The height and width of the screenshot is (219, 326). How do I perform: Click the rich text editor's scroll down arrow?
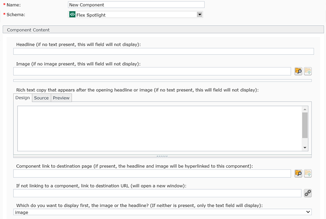[305, 147]
